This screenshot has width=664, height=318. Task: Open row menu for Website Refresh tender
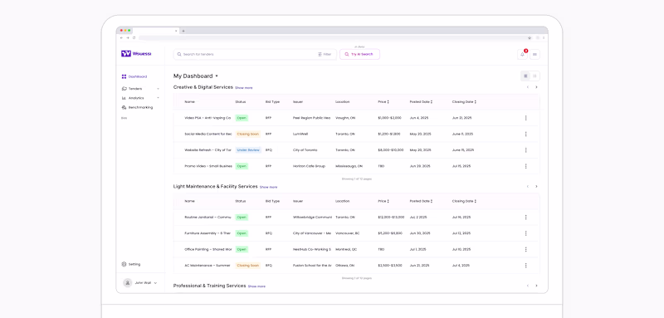click(526, 150)
